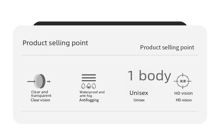Click the "Waterproof and anti-fog" label
Viewport: 220px width, 134px height.
(92, 94)
